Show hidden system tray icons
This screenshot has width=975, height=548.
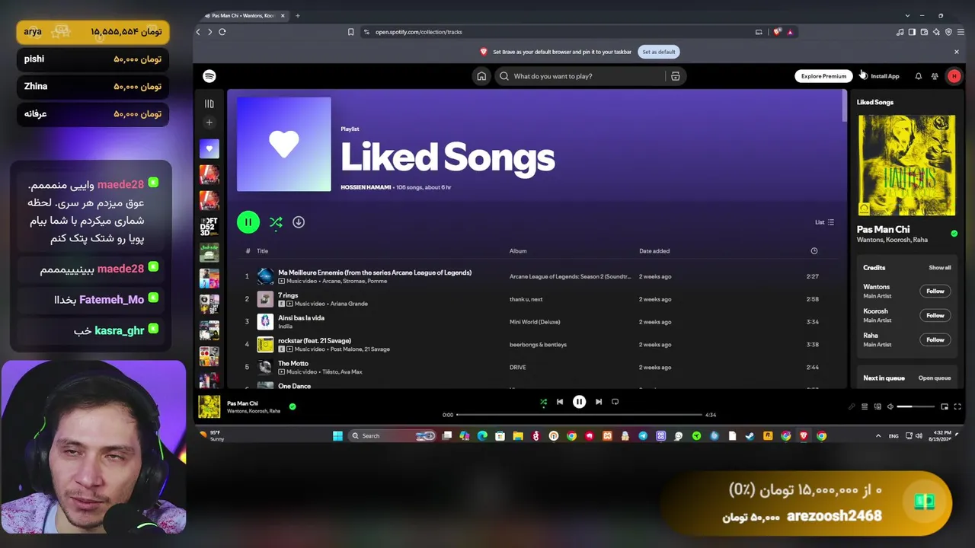point(877,436)
